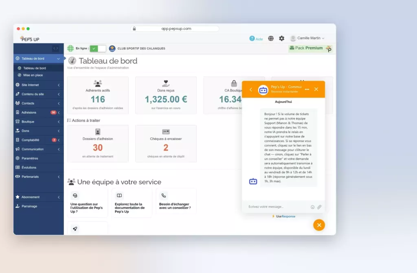Open the Dons reçus card
417x273 pixels.
166,95
